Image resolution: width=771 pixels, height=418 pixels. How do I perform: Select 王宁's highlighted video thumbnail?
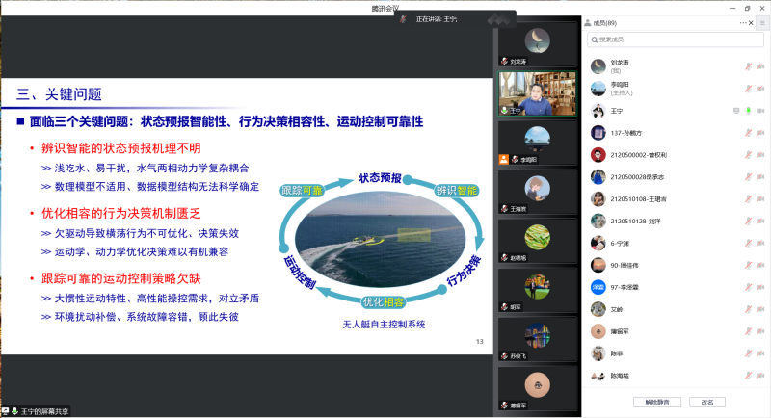(x=524, y=93)
